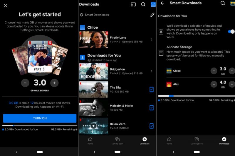Tap Chloe's avatar in Allocate Storage
The width and height of the screenshot is (235, 156).
169,71
